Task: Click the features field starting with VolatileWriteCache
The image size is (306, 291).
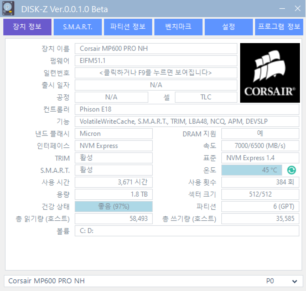Action: (x=187, y=121)
